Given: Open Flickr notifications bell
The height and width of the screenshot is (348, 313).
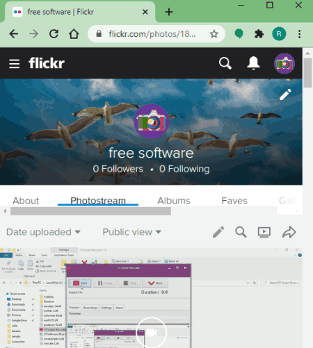Looking at the screenshot, I should click(253, 63).
